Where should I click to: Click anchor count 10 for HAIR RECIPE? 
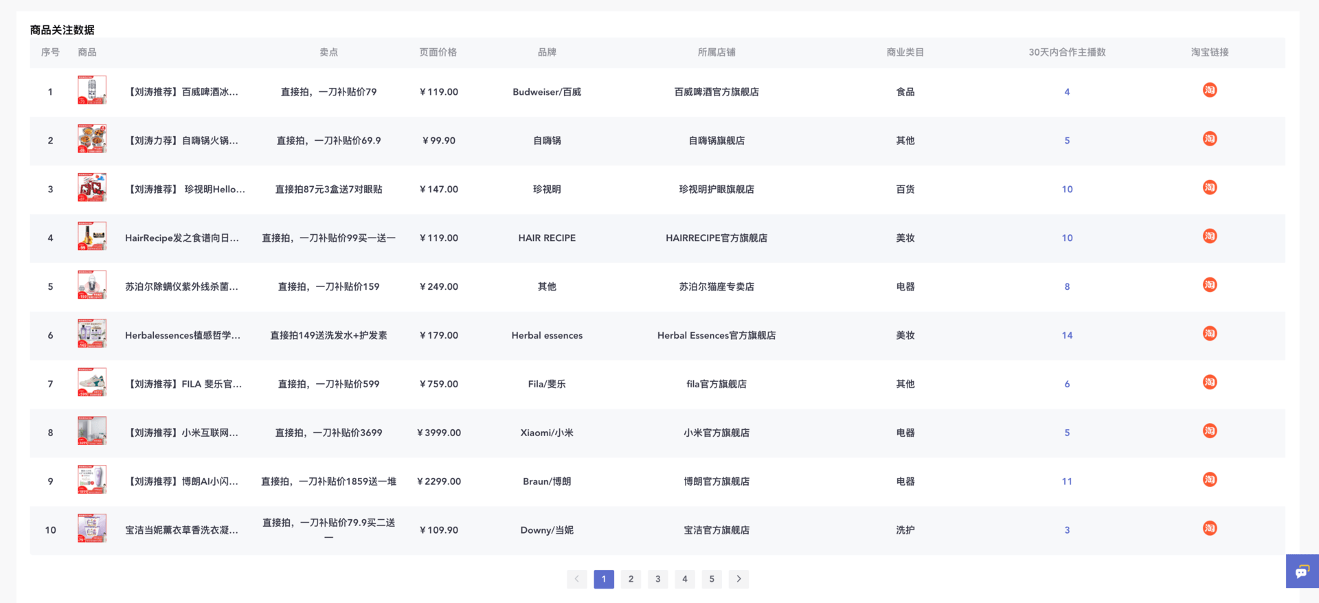[x=1067, y=238]
